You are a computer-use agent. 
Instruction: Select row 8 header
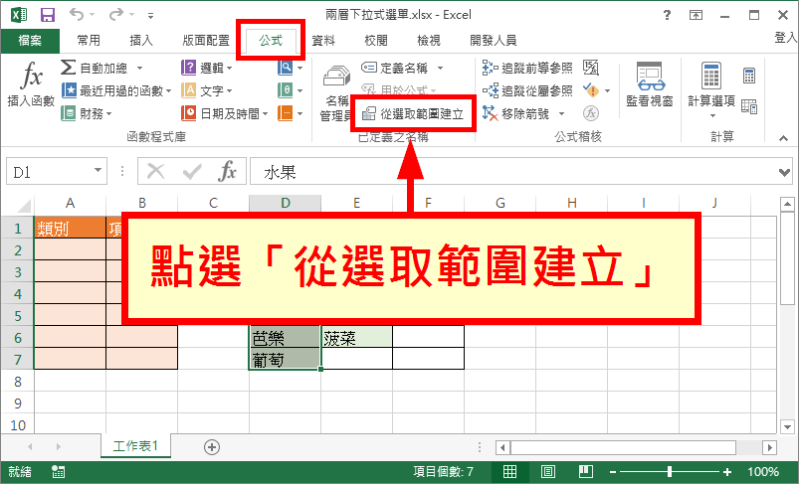pyautogui.click(x=18, y=382)
